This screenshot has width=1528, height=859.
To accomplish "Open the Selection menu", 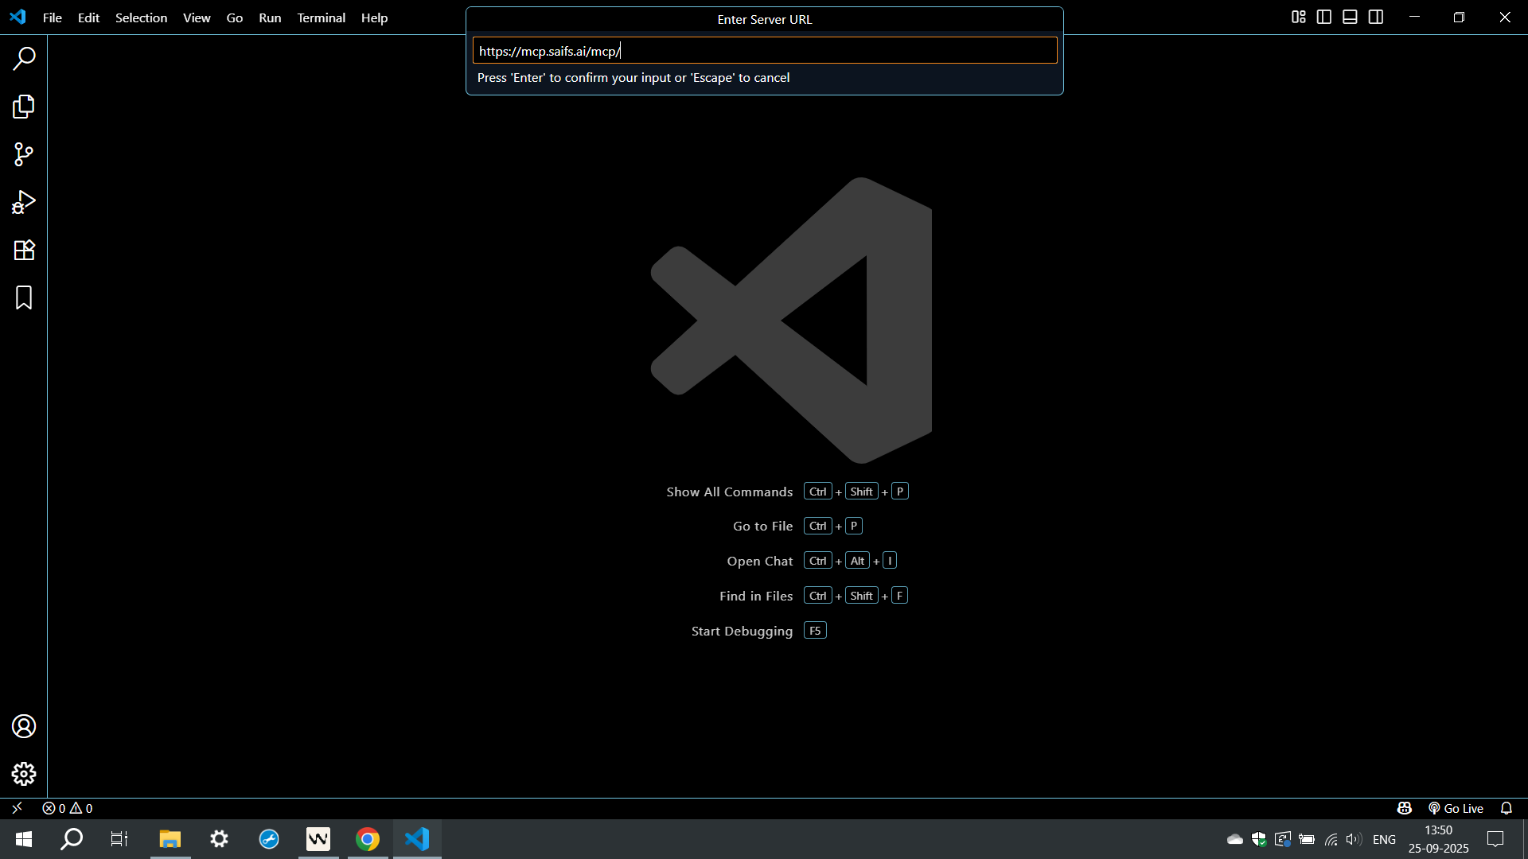I will click(x=141, y=17).
